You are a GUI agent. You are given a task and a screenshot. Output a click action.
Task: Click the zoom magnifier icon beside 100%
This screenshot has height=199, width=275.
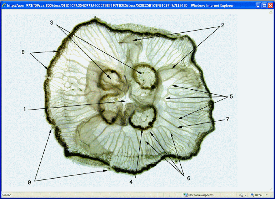252,195
